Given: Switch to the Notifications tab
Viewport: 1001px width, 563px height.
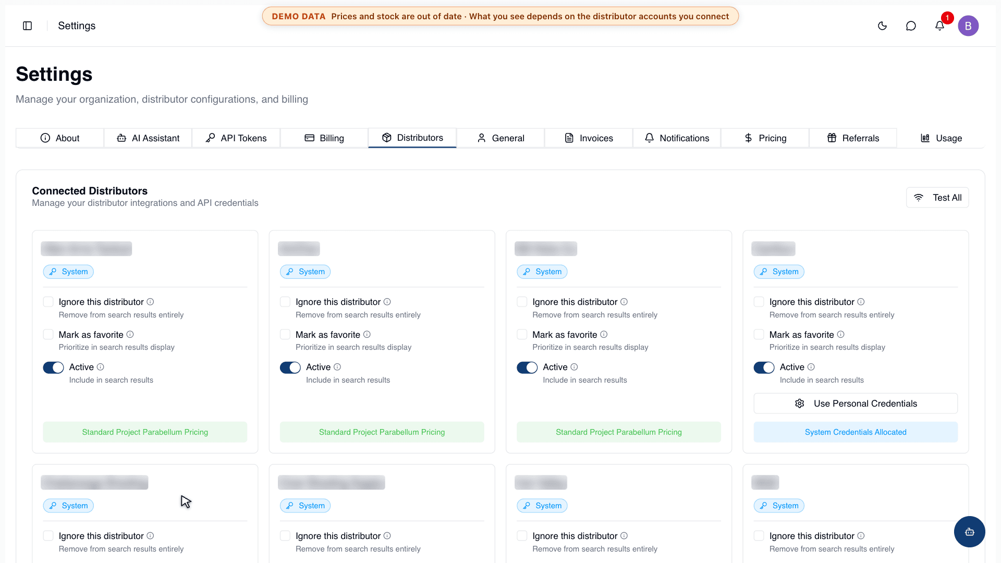Looking at the screenshot, I should coord(677,138).
